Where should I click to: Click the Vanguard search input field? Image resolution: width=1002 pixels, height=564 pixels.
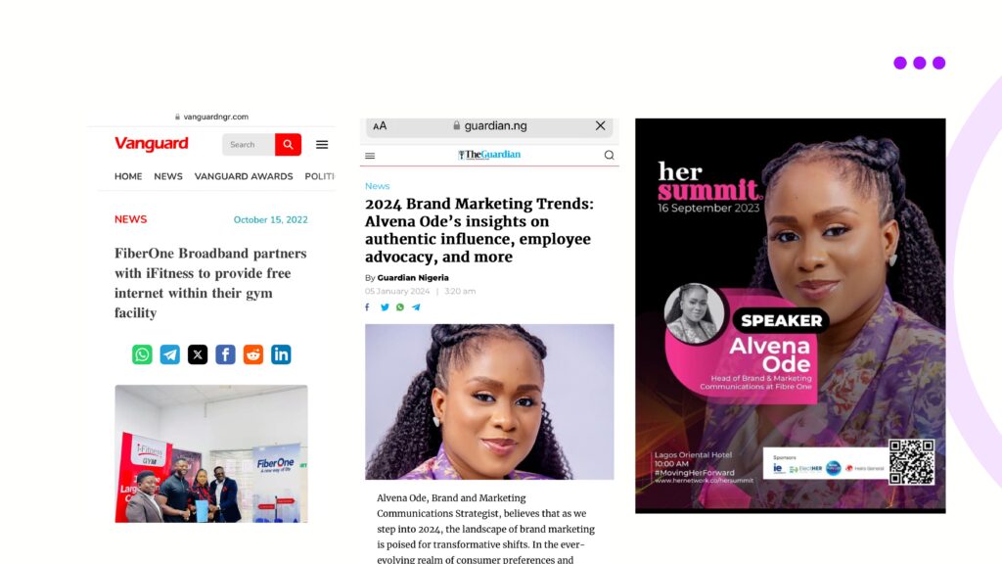click(x=249, y=145)
